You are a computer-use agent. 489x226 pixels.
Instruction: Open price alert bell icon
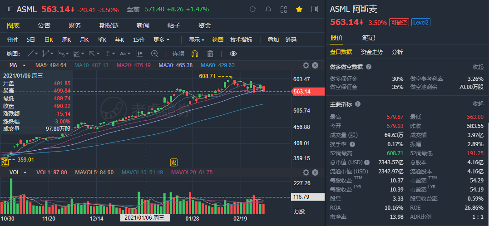tap(268, 10)
